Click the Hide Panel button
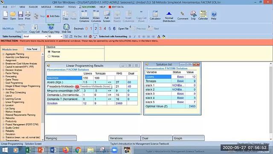Screen dimensions: 273x154 click(32, 49)
